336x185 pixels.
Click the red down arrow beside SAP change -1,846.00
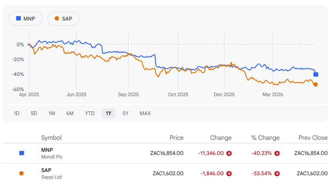(x=229, y=173)
